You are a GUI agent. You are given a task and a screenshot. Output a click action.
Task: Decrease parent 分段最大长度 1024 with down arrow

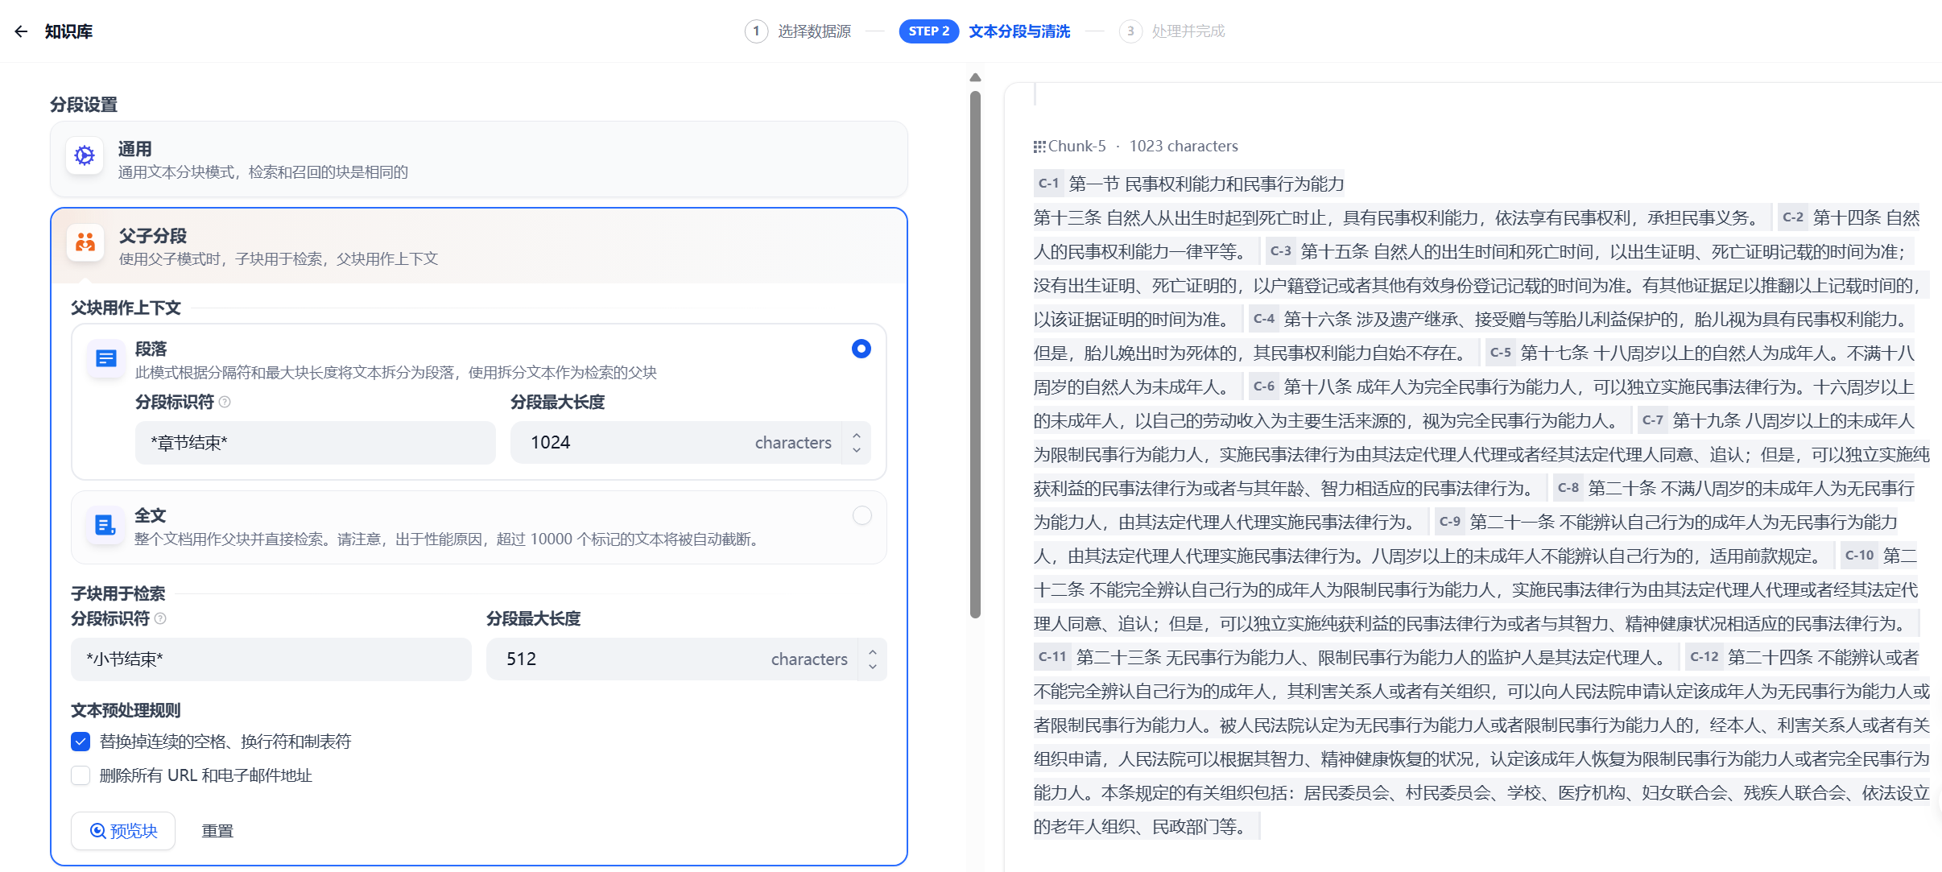pos(857,451)
